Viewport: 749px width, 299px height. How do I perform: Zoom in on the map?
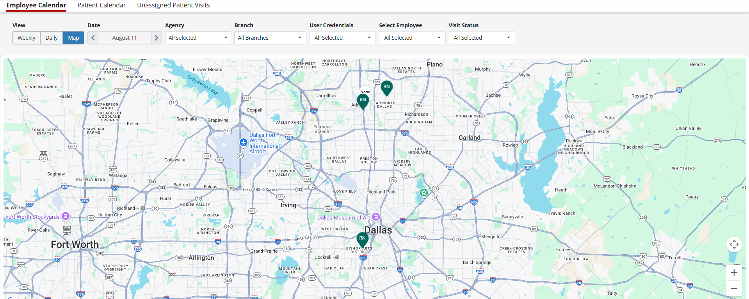(x=734, y=272)
